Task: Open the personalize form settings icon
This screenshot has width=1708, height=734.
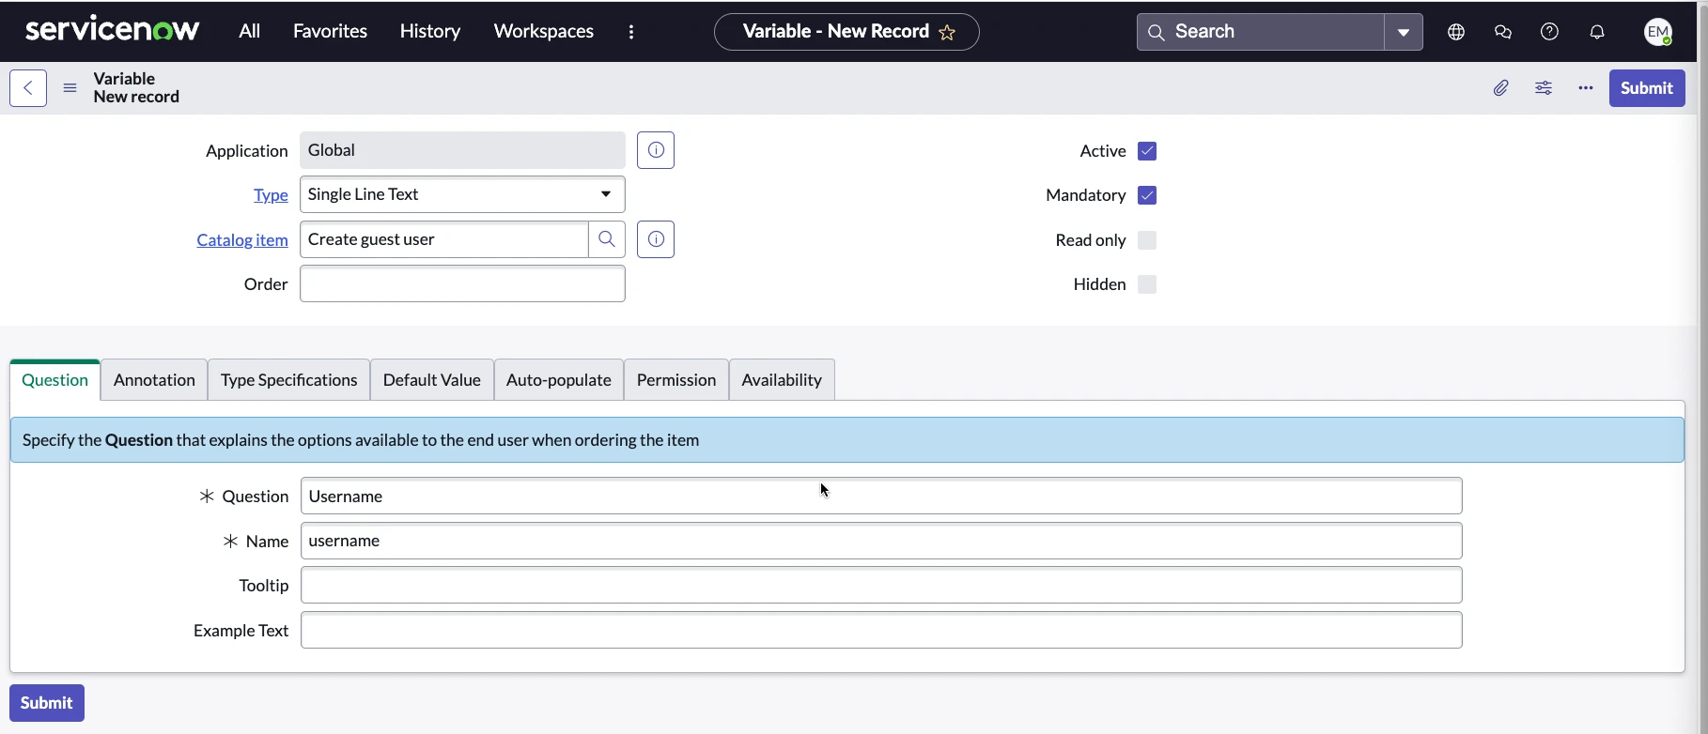Action: pyautogui.click(x=1544, y=88)
